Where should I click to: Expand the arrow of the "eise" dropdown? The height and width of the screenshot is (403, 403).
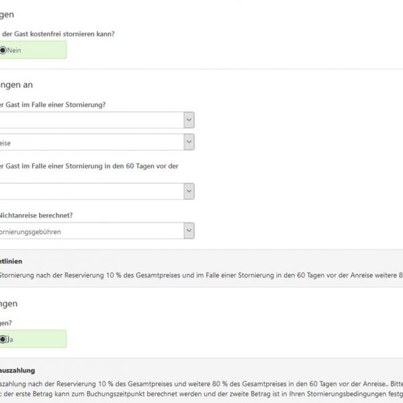click(189, 142)
